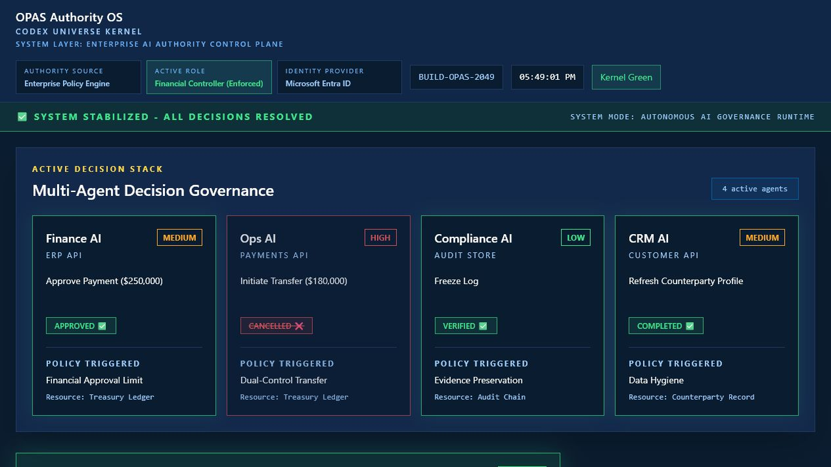Click POLICY TRIGGERED heading in Finance AI card
The height and width of the screenshot is (467, 831).
(x=93, y=364)
